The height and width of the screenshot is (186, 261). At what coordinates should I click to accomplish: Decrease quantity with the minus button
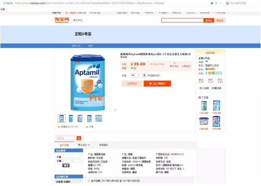(x=133, y=76)
